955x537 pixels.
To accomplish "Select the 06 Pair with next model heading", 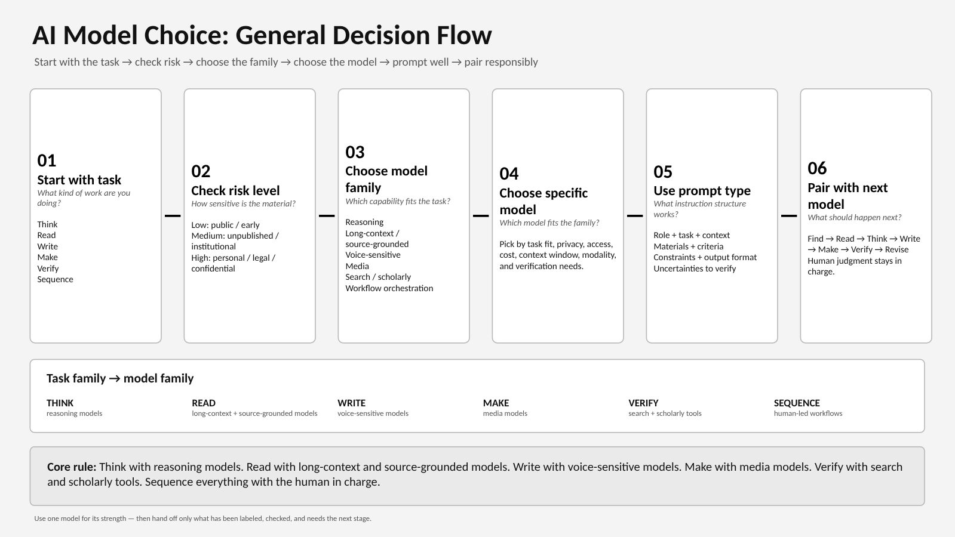I will pos(847,186).
